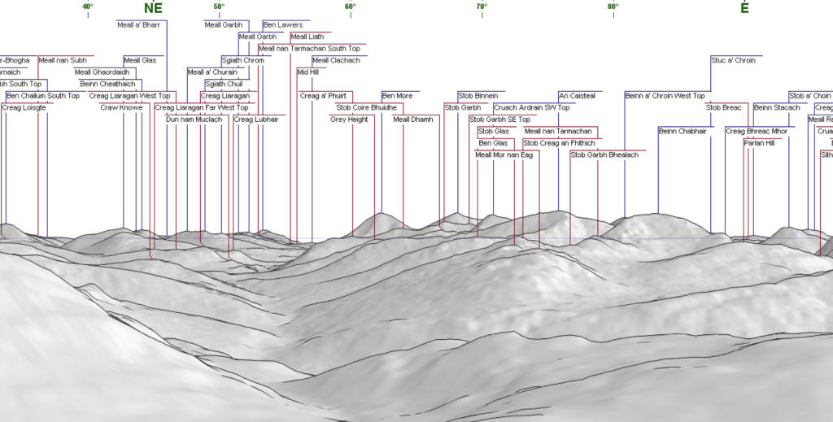Click the Ben Lawers peak label
833x422 pixels.
tap(282, 25)
